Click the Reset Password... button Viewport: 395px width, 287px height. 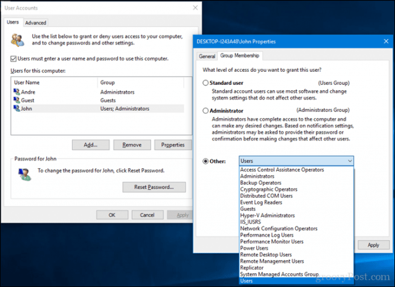(154, 187)
